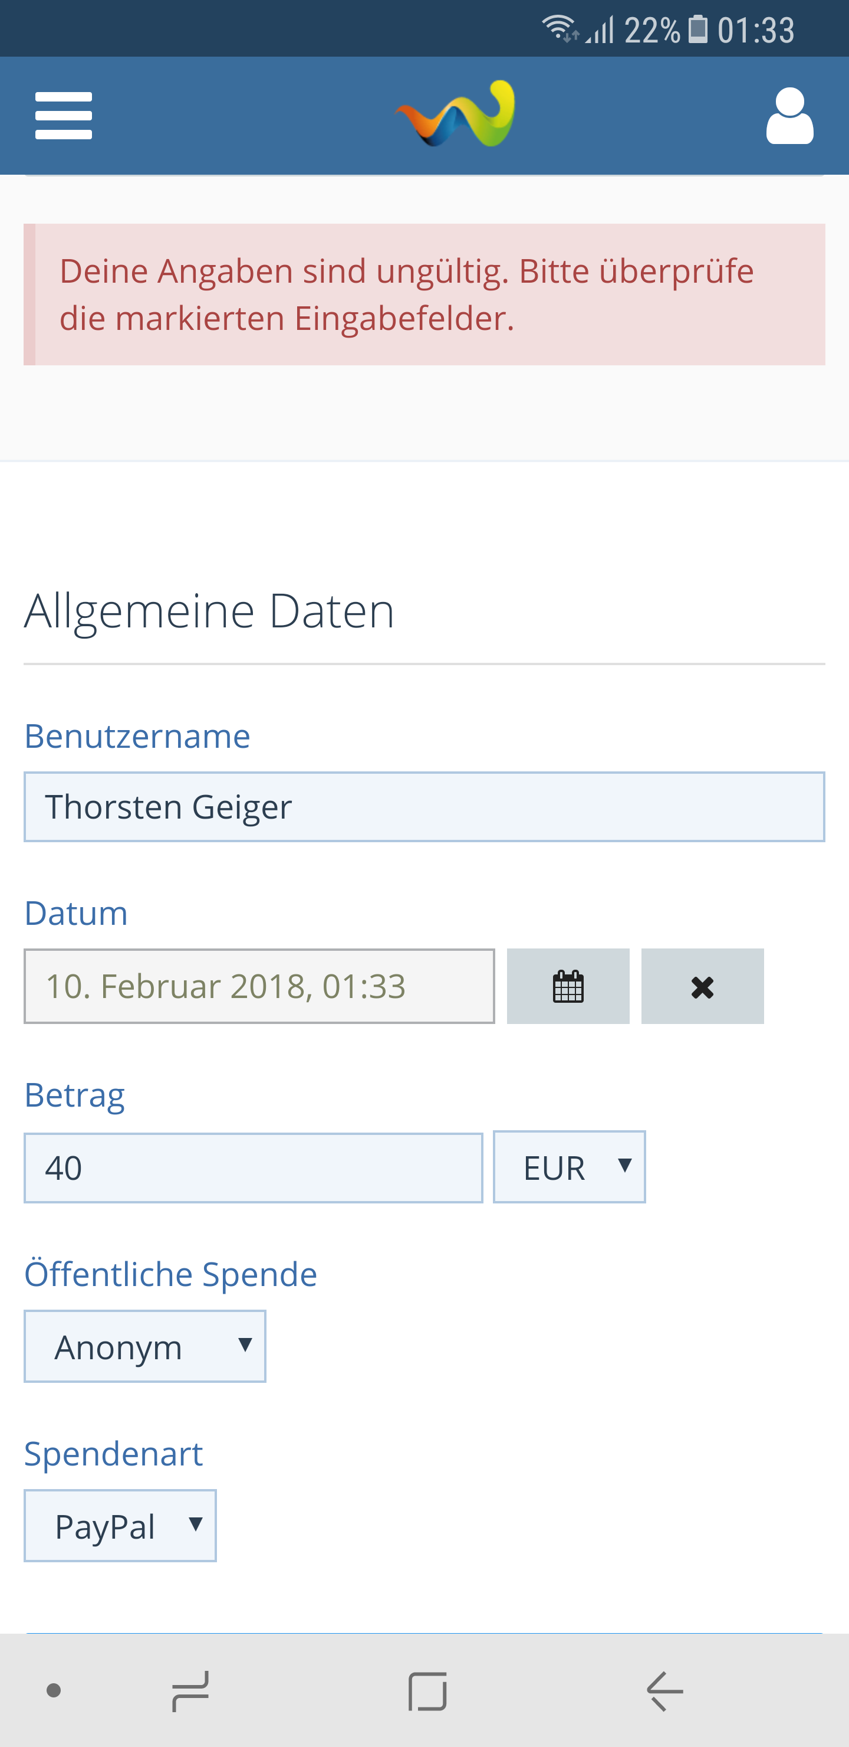Tap the Benutzername field label
Image resolution: width=849 pixels, height=1747 pixels.
pos(137,736)
